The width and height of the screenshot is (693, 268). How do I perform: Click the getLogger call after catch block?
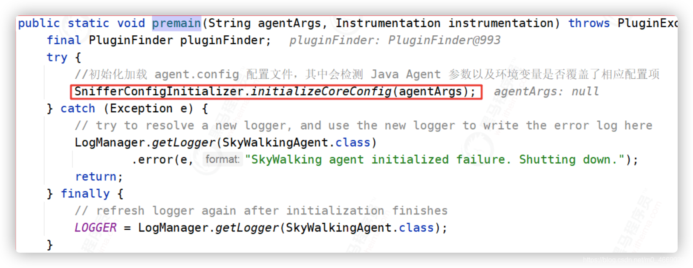[183, 143]
